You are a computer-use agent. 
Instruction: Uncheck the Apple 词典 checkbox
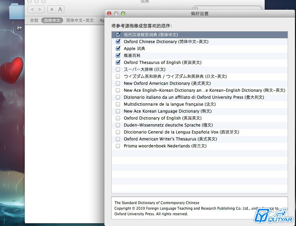pyautogui.click(x=118, y=48)
